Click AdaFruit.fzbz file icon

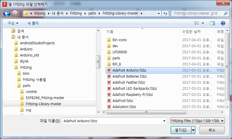[109, 100]
